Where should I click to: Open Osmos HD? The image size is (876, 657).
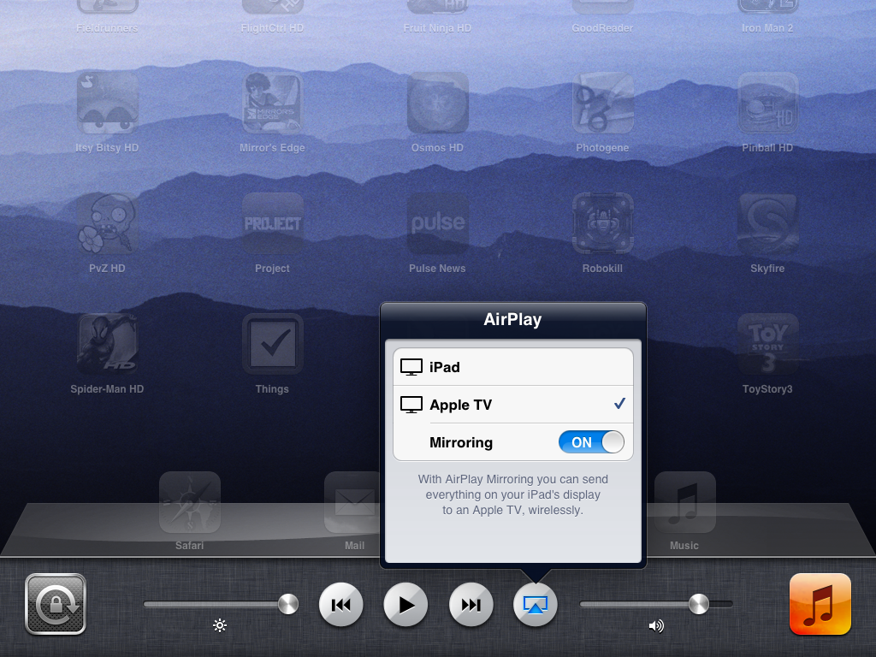coord(437,103)
